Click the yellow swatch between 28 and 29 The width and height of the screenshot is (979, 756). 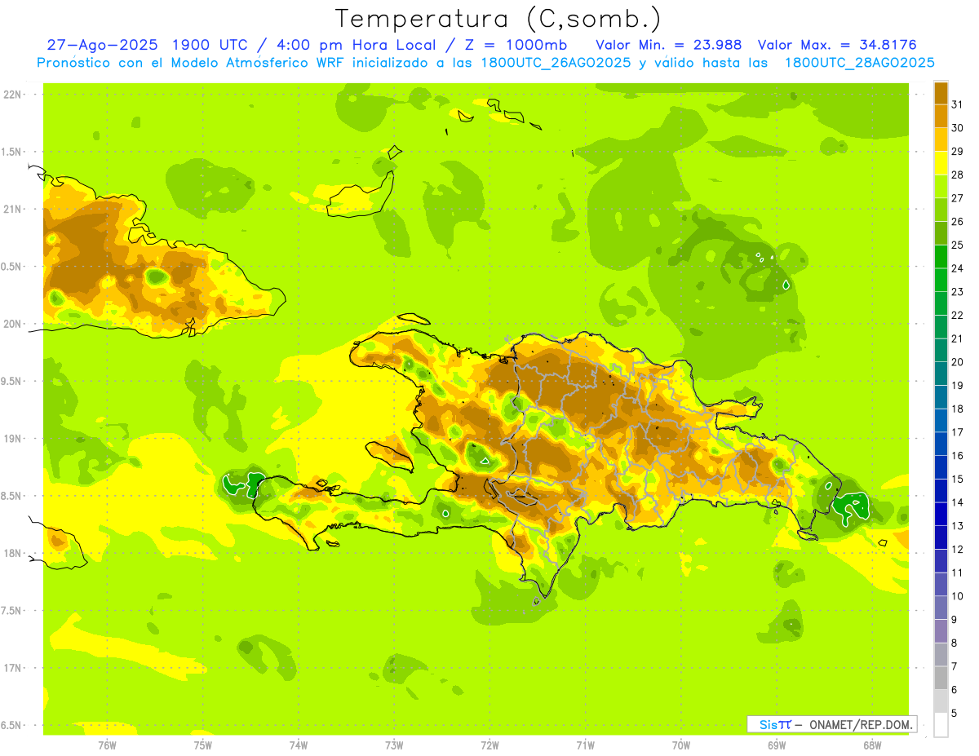[x=941, y=162]
